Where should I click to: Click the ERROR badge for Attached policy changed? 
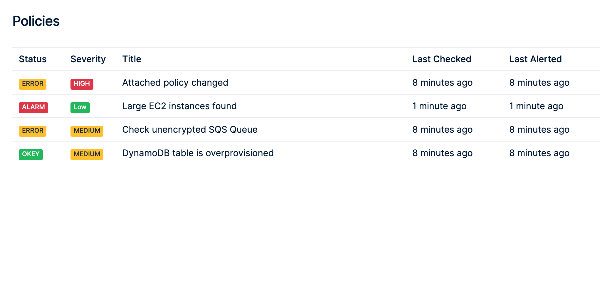pyautogui.click(x=33, y=84)
